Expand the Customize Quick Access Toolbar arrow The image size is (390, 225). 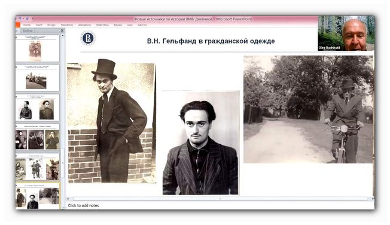coord(32,19)
